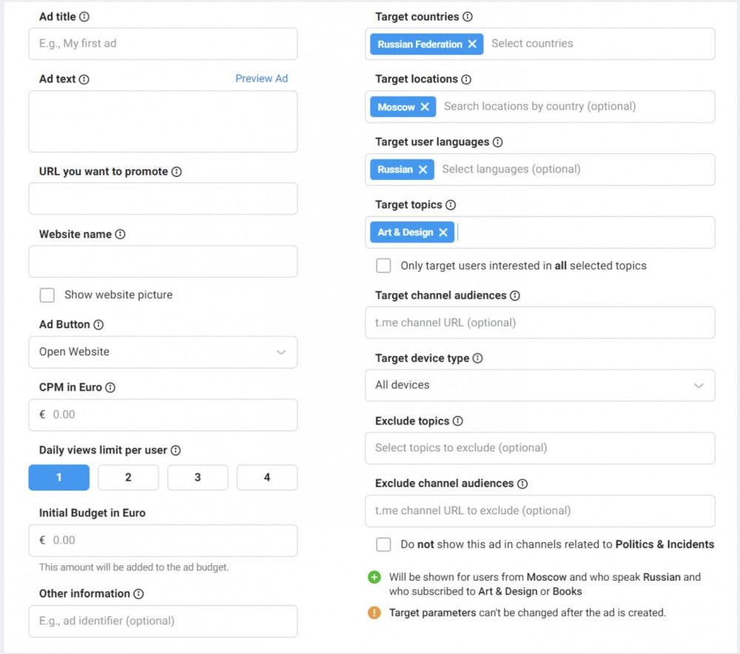Screen dimensions: 740x654
Task: Open the Select topics to exclude field
Action: click(540, 448)
